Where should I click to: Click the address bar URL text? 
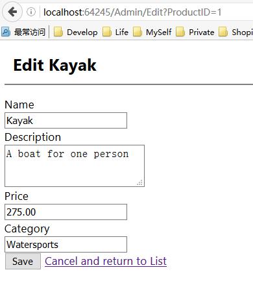132,12
